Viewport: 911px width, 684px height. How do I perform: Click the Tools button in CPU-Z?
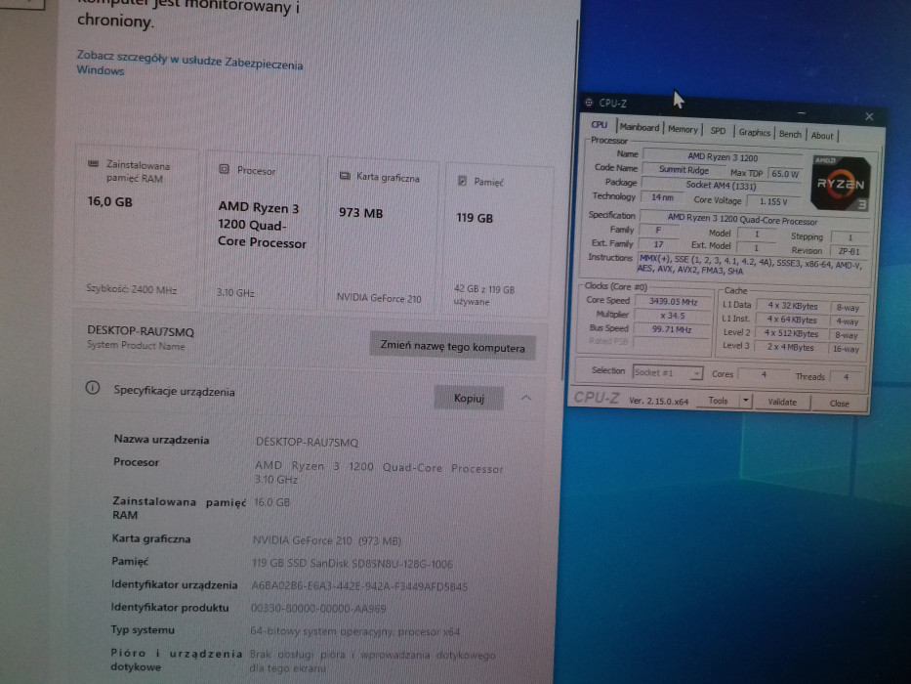[x=718, y=401]
